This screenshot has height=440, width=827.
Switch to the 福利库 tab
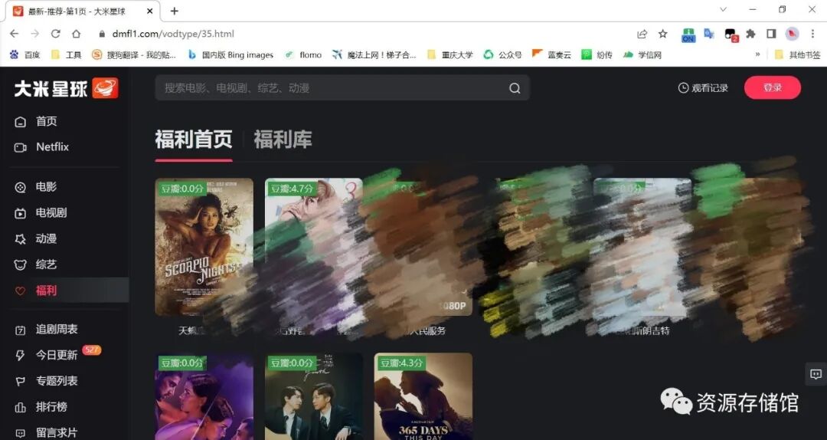point(283,140)
